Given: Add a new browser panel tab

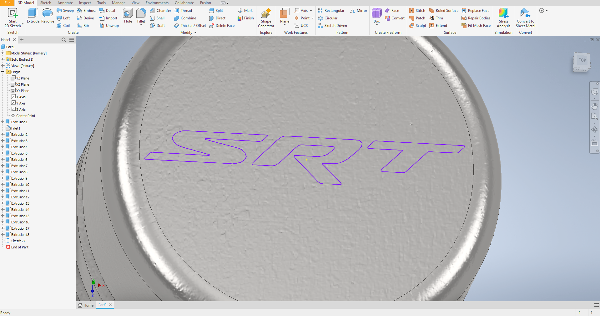Looking at the screenshot, I should [22, 40].
